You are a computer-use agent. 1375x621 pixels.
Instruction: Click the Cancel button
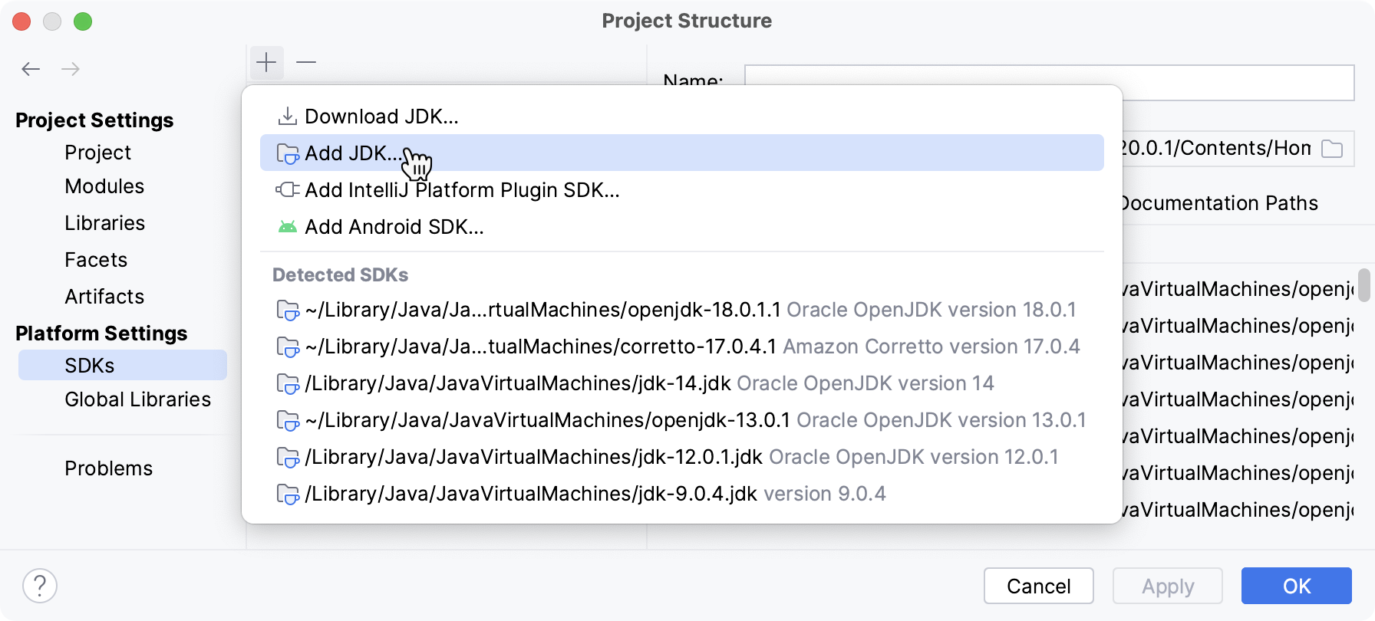[1039, 586]
